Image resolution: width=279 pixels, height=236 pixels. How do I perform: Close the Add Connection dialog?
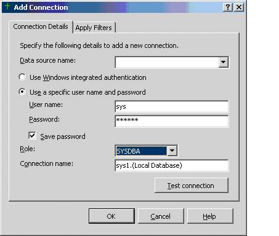[x=239, y=7]
